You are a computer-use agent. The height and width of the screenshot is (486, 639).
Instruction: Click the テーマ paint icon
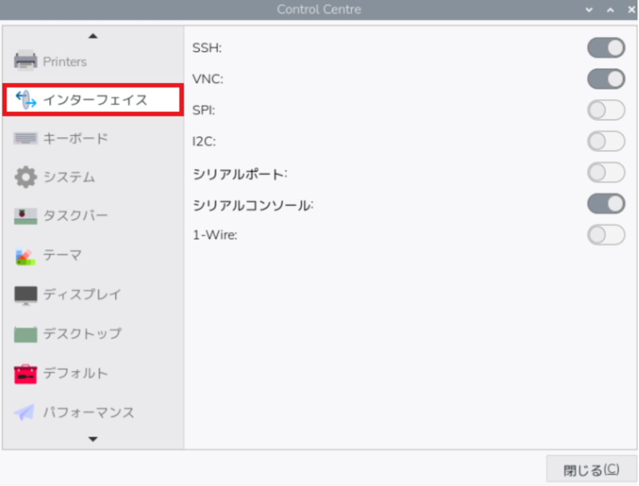point(26,255)
